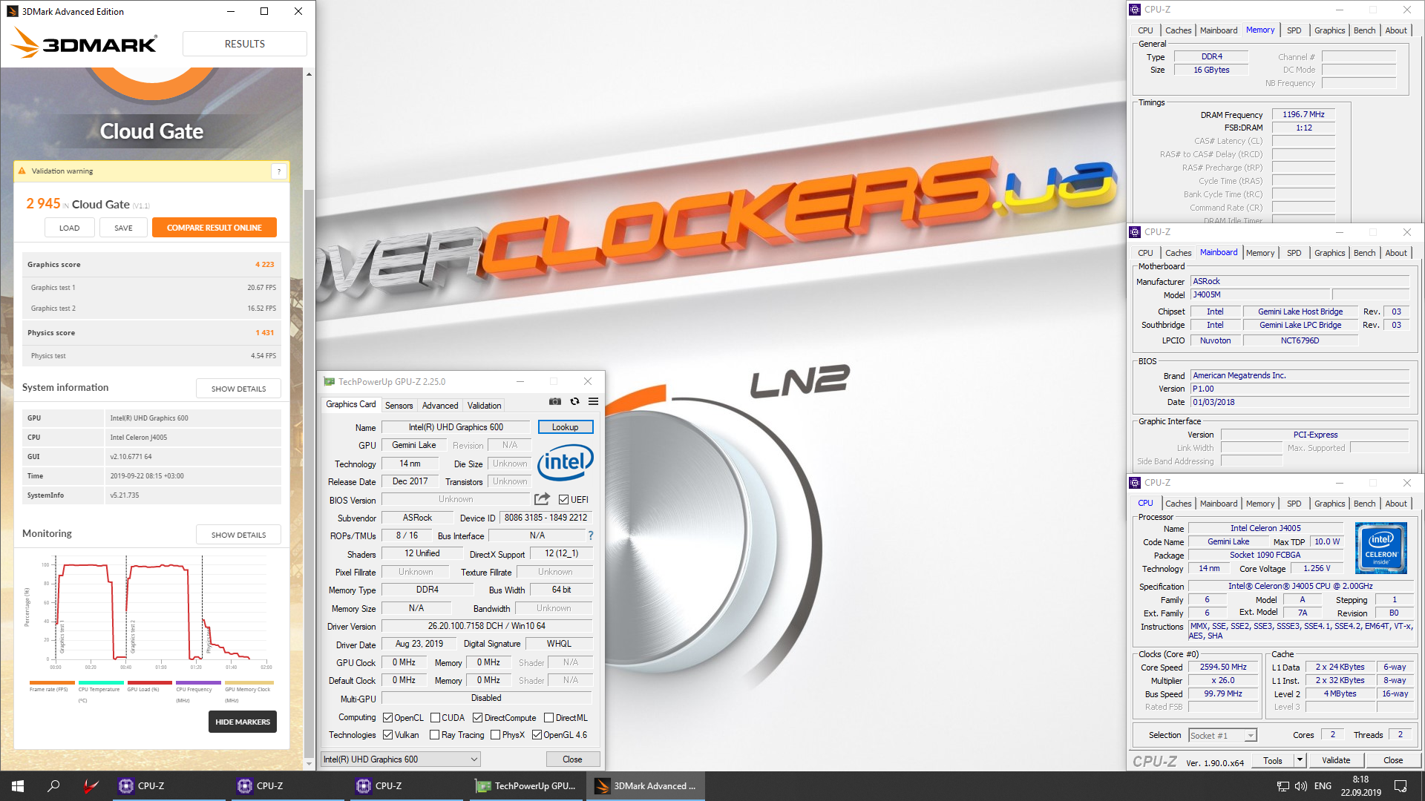Click COMPARE RESULT ONLINE button
Viewport: 1425px width, 801px height.
point(214,228)
